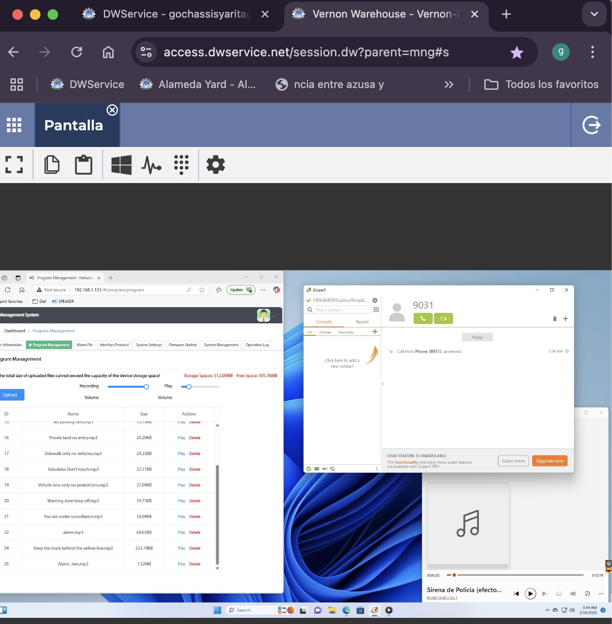Click Learn more in Zoiper chat banner
Screen dimensions: 612x624
point(513,461)
